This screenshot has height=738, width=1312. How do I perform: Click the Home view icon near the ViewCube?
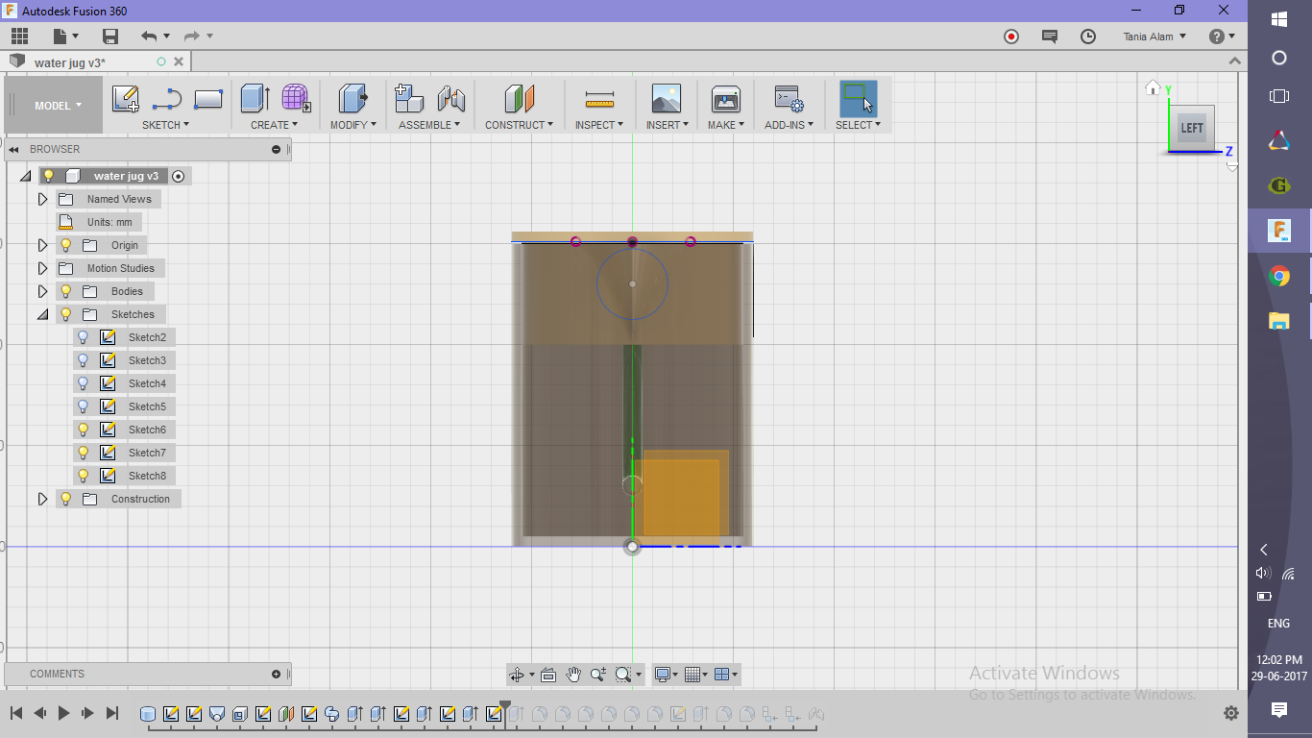click(1153, 88)
